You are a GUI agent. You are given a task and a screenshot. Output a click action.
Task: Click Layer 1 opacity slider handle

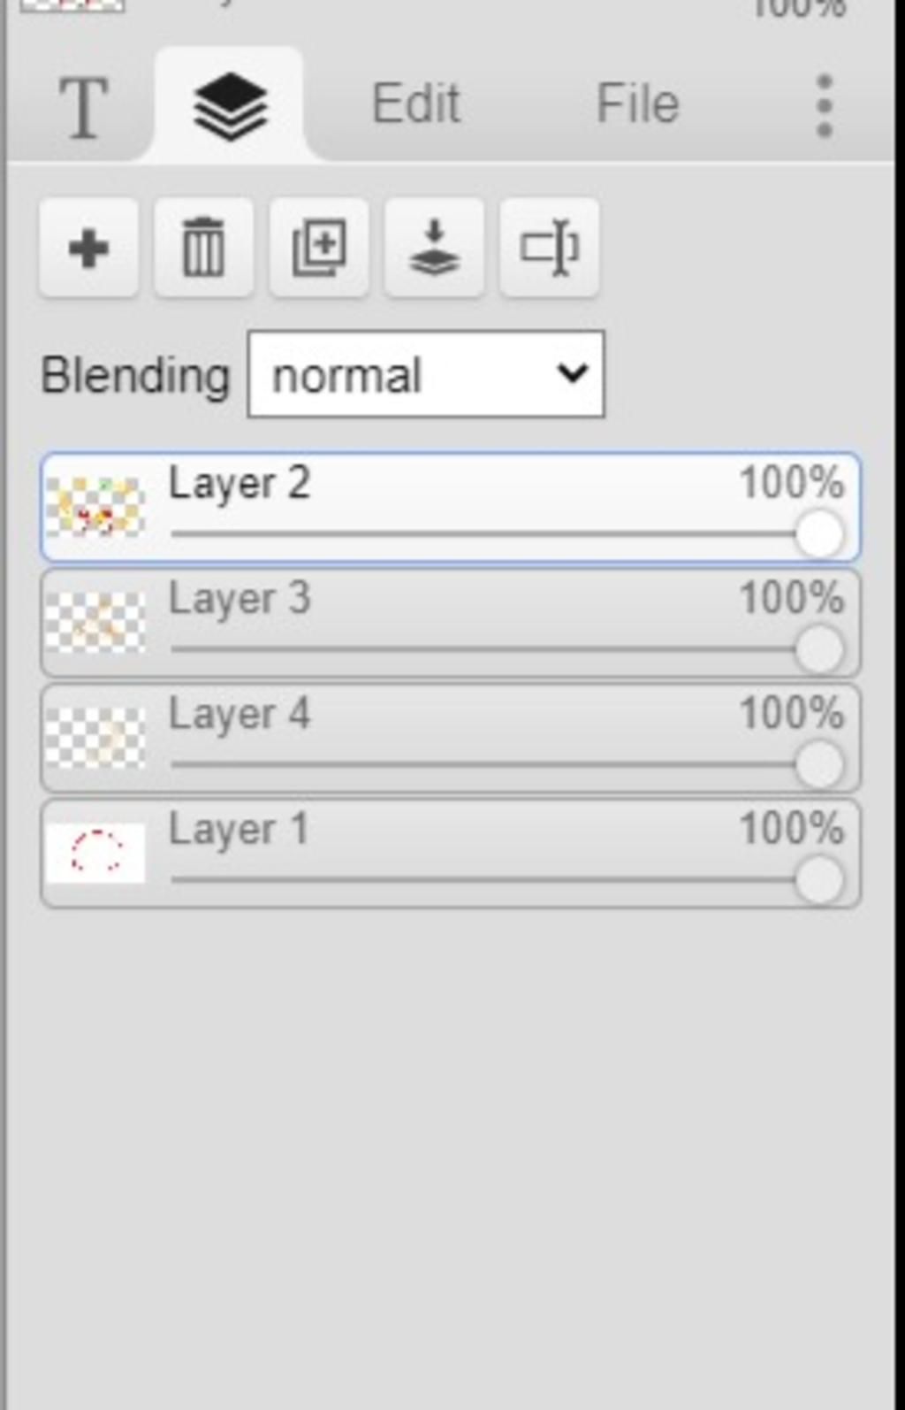tap(818, 879)
